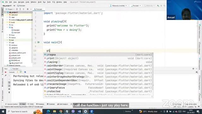Screen dimensions: 202x114
Task: Open Dart Analysis tool window tab
Action: pos(62,104)
